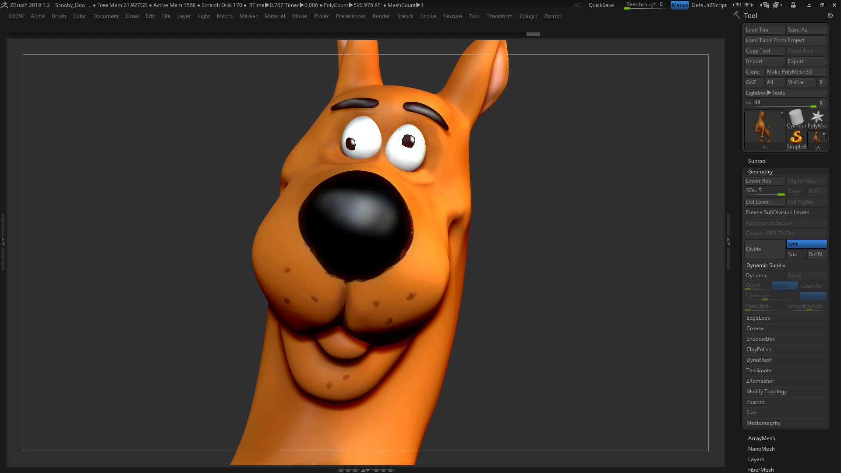Click the Make PolyMesh3D button
Viewport: 841px width, 473px height.
click(x=795, y=72)
